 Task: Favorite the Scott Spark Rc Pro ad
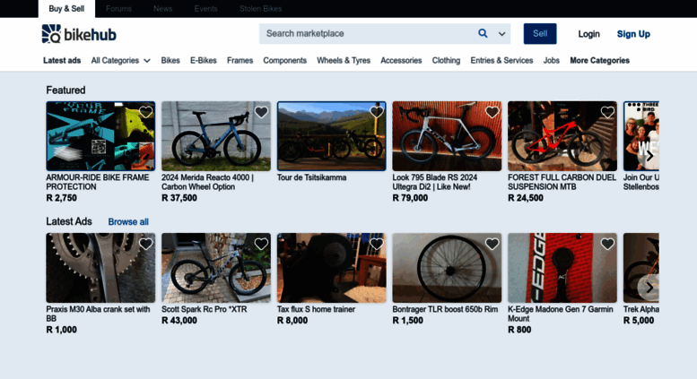[x=261, y=244]
